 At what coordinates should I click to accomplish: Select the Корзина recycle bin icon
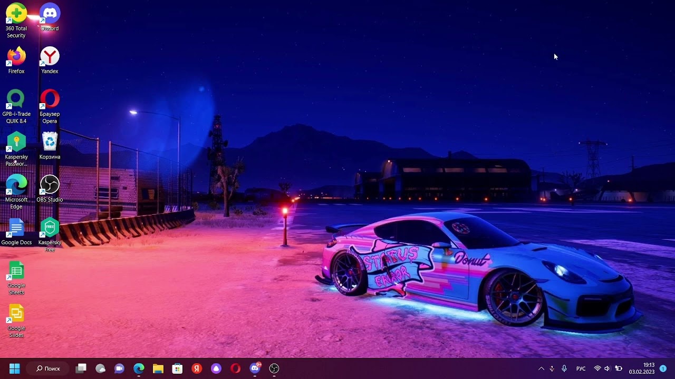(50, 146)
